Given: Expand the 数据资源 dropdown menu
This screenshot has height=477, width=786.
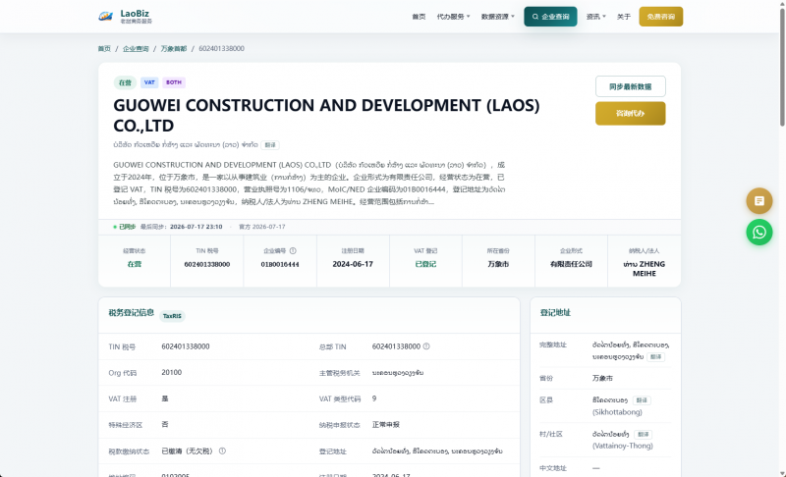Looking at the screenshot, I should (x=497, y=17).
